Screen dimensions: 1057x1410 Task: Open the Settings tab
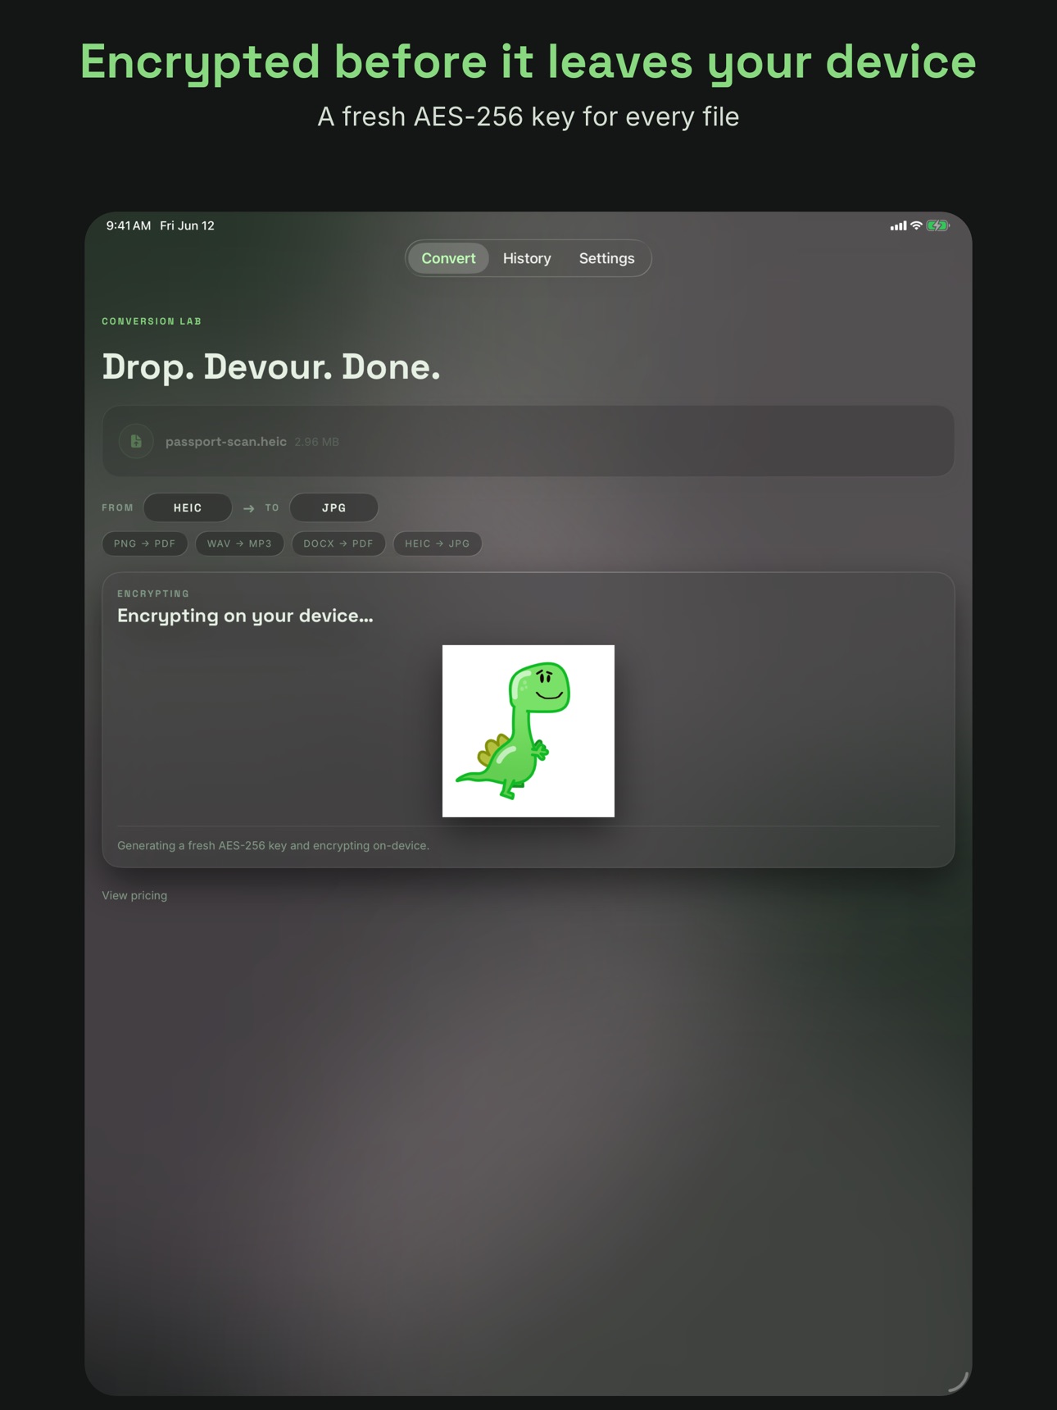coord(606,258)
